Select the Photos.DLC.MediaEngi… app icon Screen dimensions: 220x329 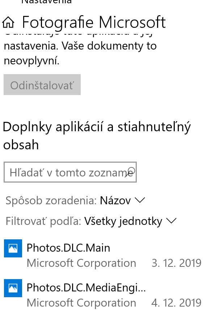pos(13,288)
